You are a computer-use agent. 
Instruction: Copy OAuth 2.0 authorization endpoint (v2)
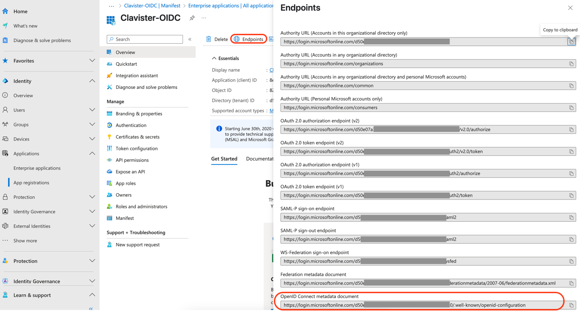pyautogui.click(x=571, y=130)
